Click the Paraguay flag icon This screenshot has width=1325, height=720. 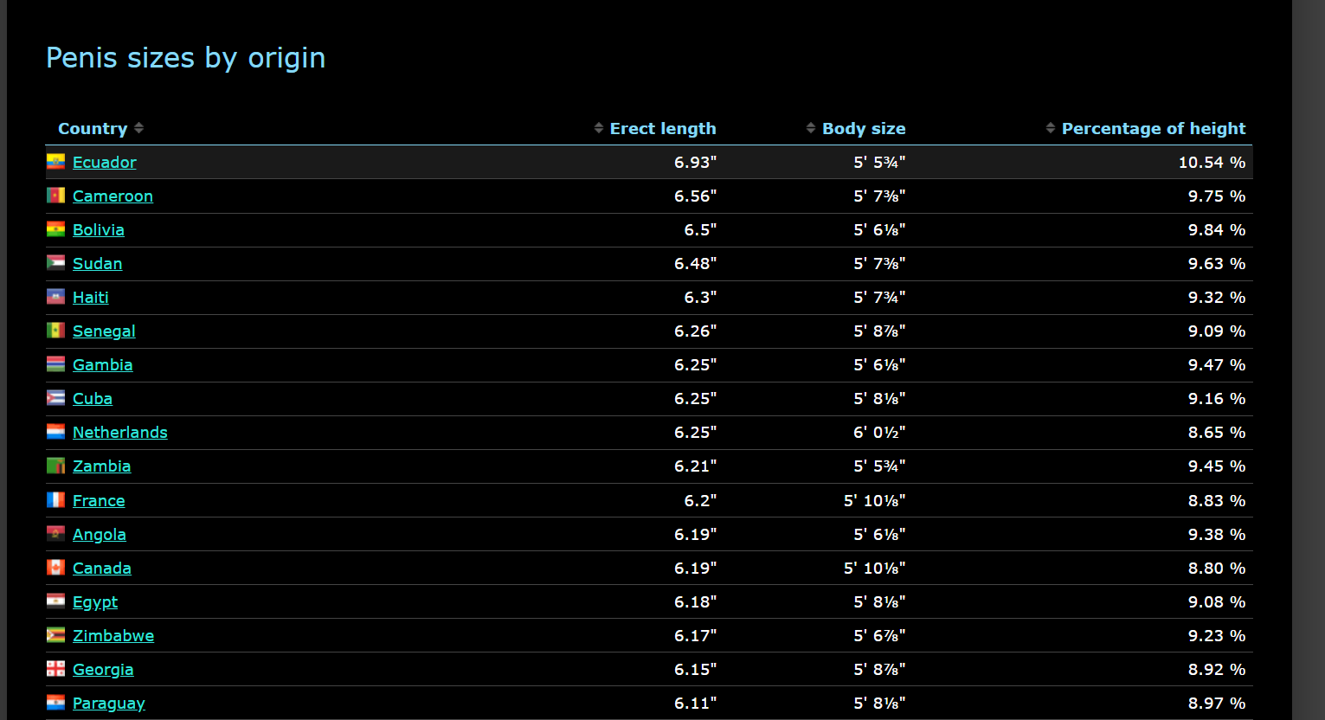point(55,702)
